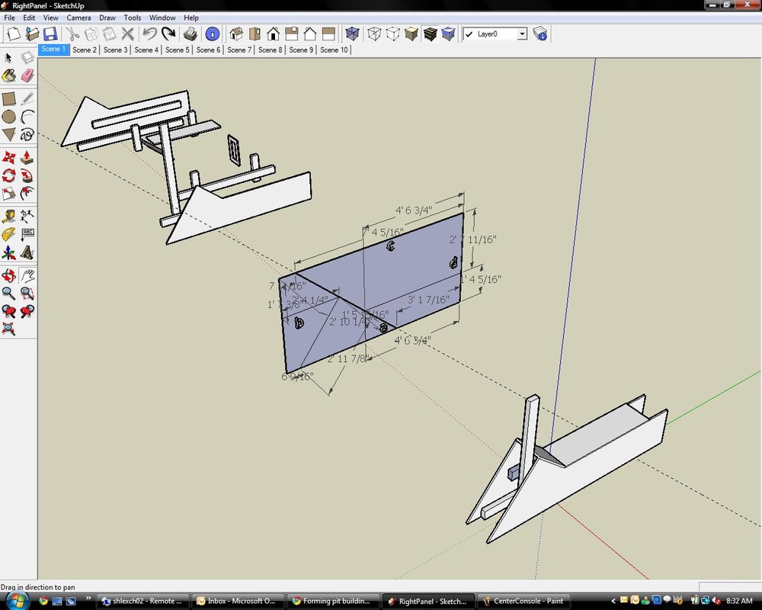Click the Model Info icon
The width and height of the screenshot is (762, 610).
tap(212, 34)
